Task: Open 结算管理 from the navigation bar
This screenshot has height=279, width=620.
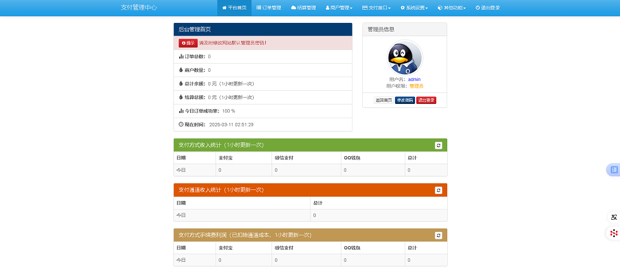Action: (304, 8)
